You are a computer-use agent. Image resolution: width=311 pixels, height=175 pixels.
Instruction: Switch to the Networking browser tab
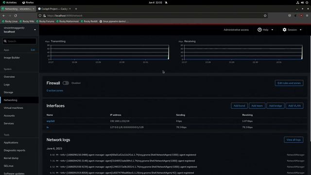pos(18,9)
